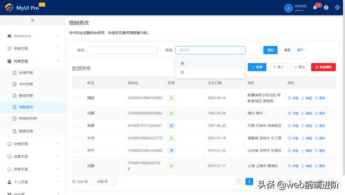Open the 标准列表 sidebar menu item
This screenshot has width=345, height=195.
[32, 73]
